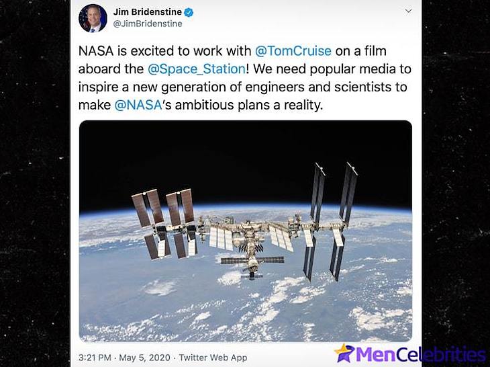Screen dimensions: 490x367
Task: Visit the @JimBridenstine handle
Action: [x=148, y=24]
